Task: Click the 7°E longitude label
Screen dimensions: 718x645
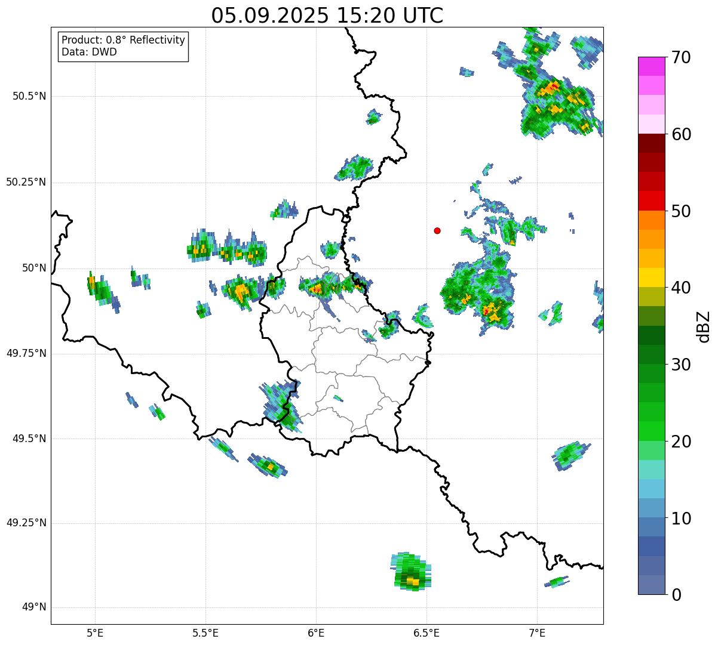Action: [x=537, y=633]
